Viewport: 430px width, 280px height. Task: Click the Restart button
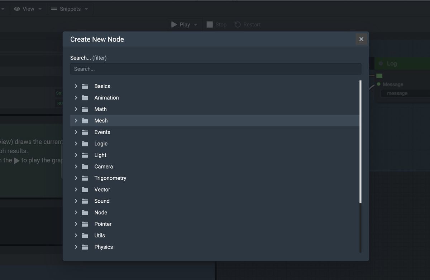pyautogui.click(x=247, y=24)
